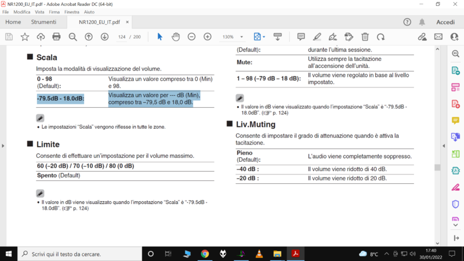Open VLC from the Windows taskbar
464x261 pixels.
259,254
